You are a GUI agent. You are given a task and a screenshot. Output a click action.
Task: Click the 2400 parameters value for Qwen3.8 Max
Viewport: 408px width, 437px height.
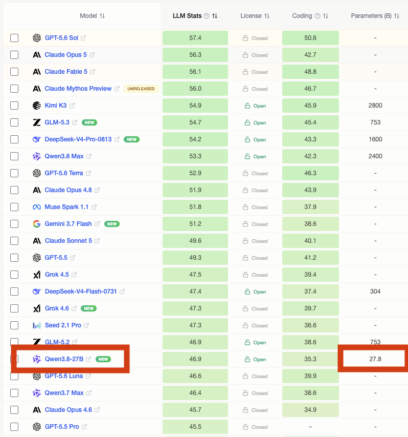point(375,156)
